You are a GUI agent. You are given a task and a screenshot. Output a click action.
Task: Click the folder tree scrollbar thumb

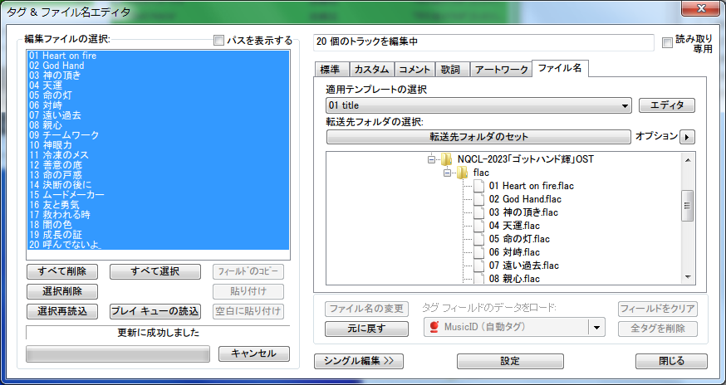click(x=688, y=206)
